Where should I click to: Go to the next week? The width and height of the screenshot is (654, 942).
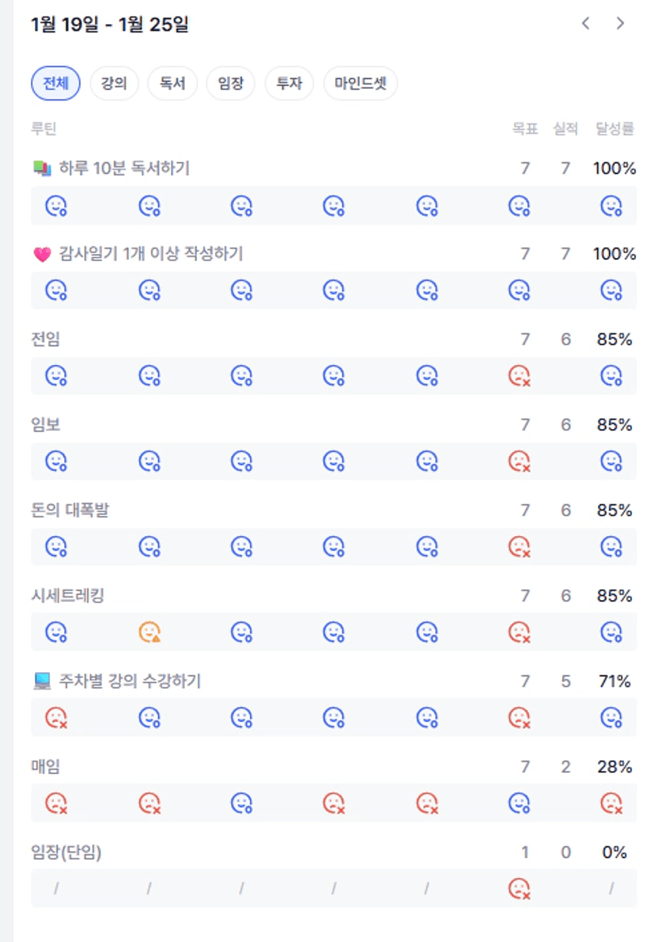(x=620, y=24)
